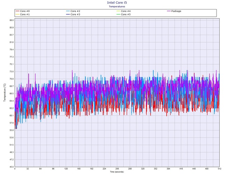Select the Package legend label
This screenshot has height=176, width=234.
[x=176, y=11]
